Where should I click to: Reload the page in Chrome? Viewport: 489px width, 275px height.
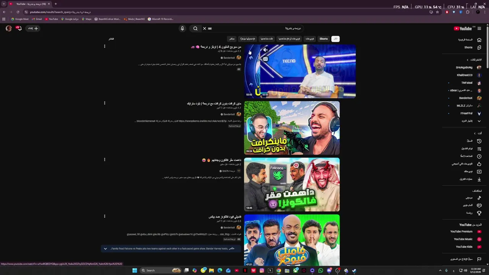[x=18, y=12]
